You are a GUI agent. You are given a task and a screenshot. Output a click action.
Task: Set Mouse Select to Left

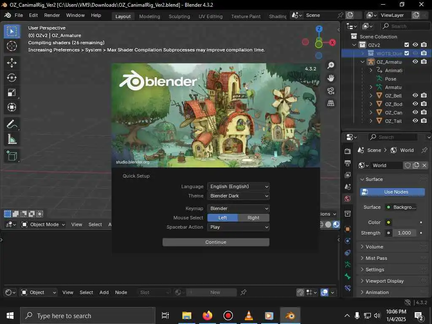(223, 218)
